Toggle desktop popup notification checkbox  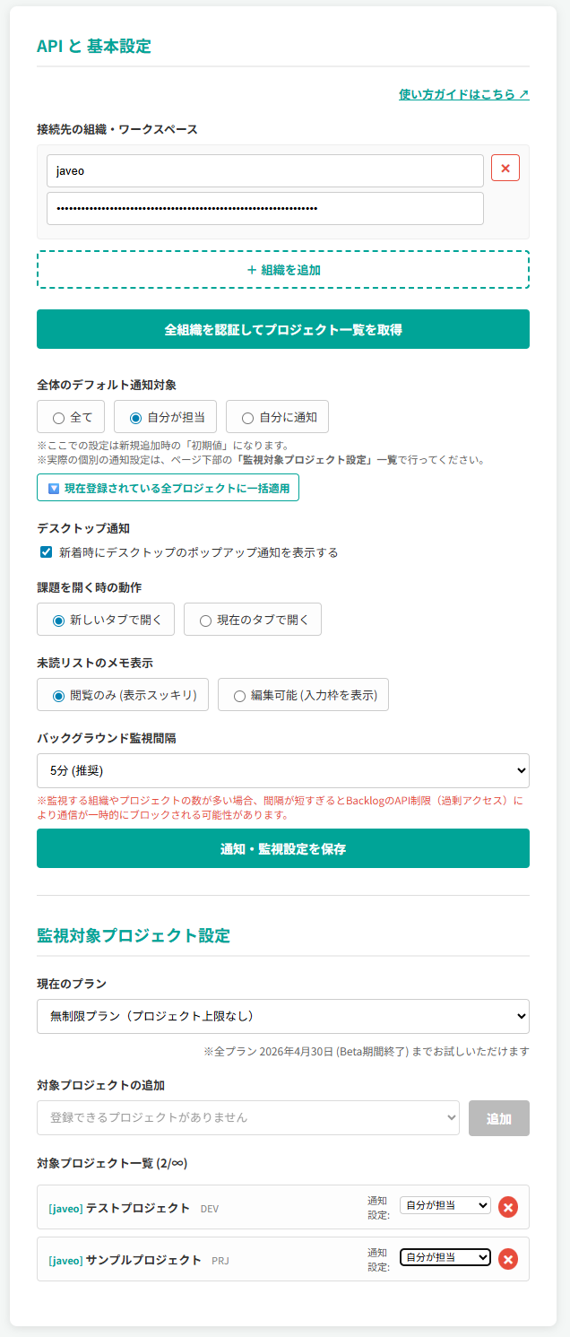tap(47, 552)
